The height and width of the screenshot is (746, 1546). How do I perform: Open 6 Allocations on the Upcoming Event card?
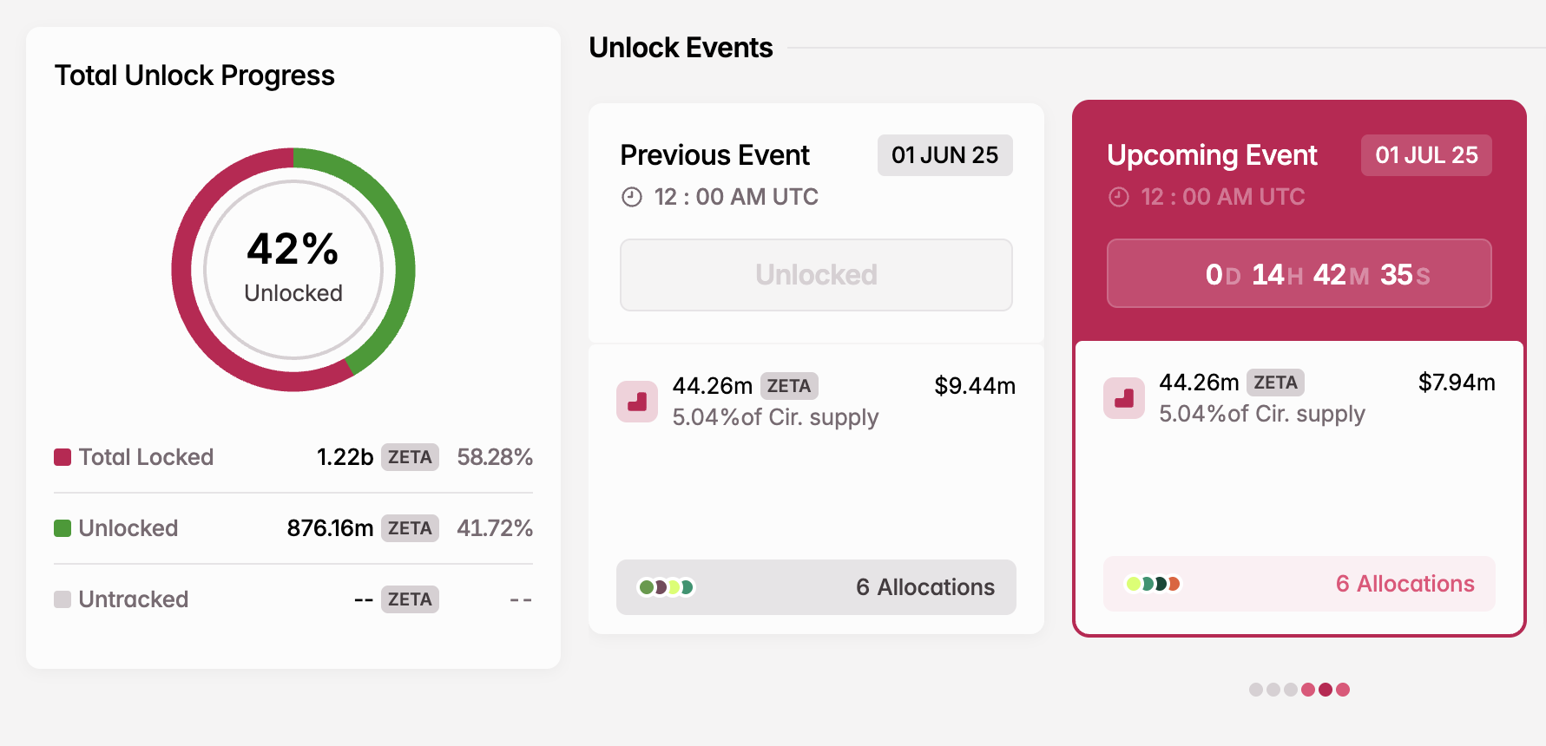1405,584
